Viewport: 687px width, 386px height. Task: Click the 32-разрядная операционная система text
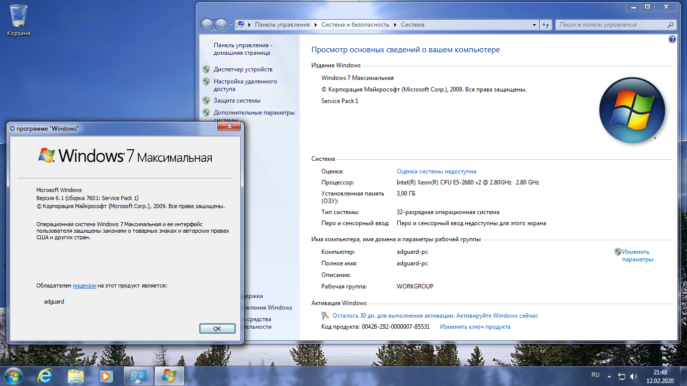point(448,212)
